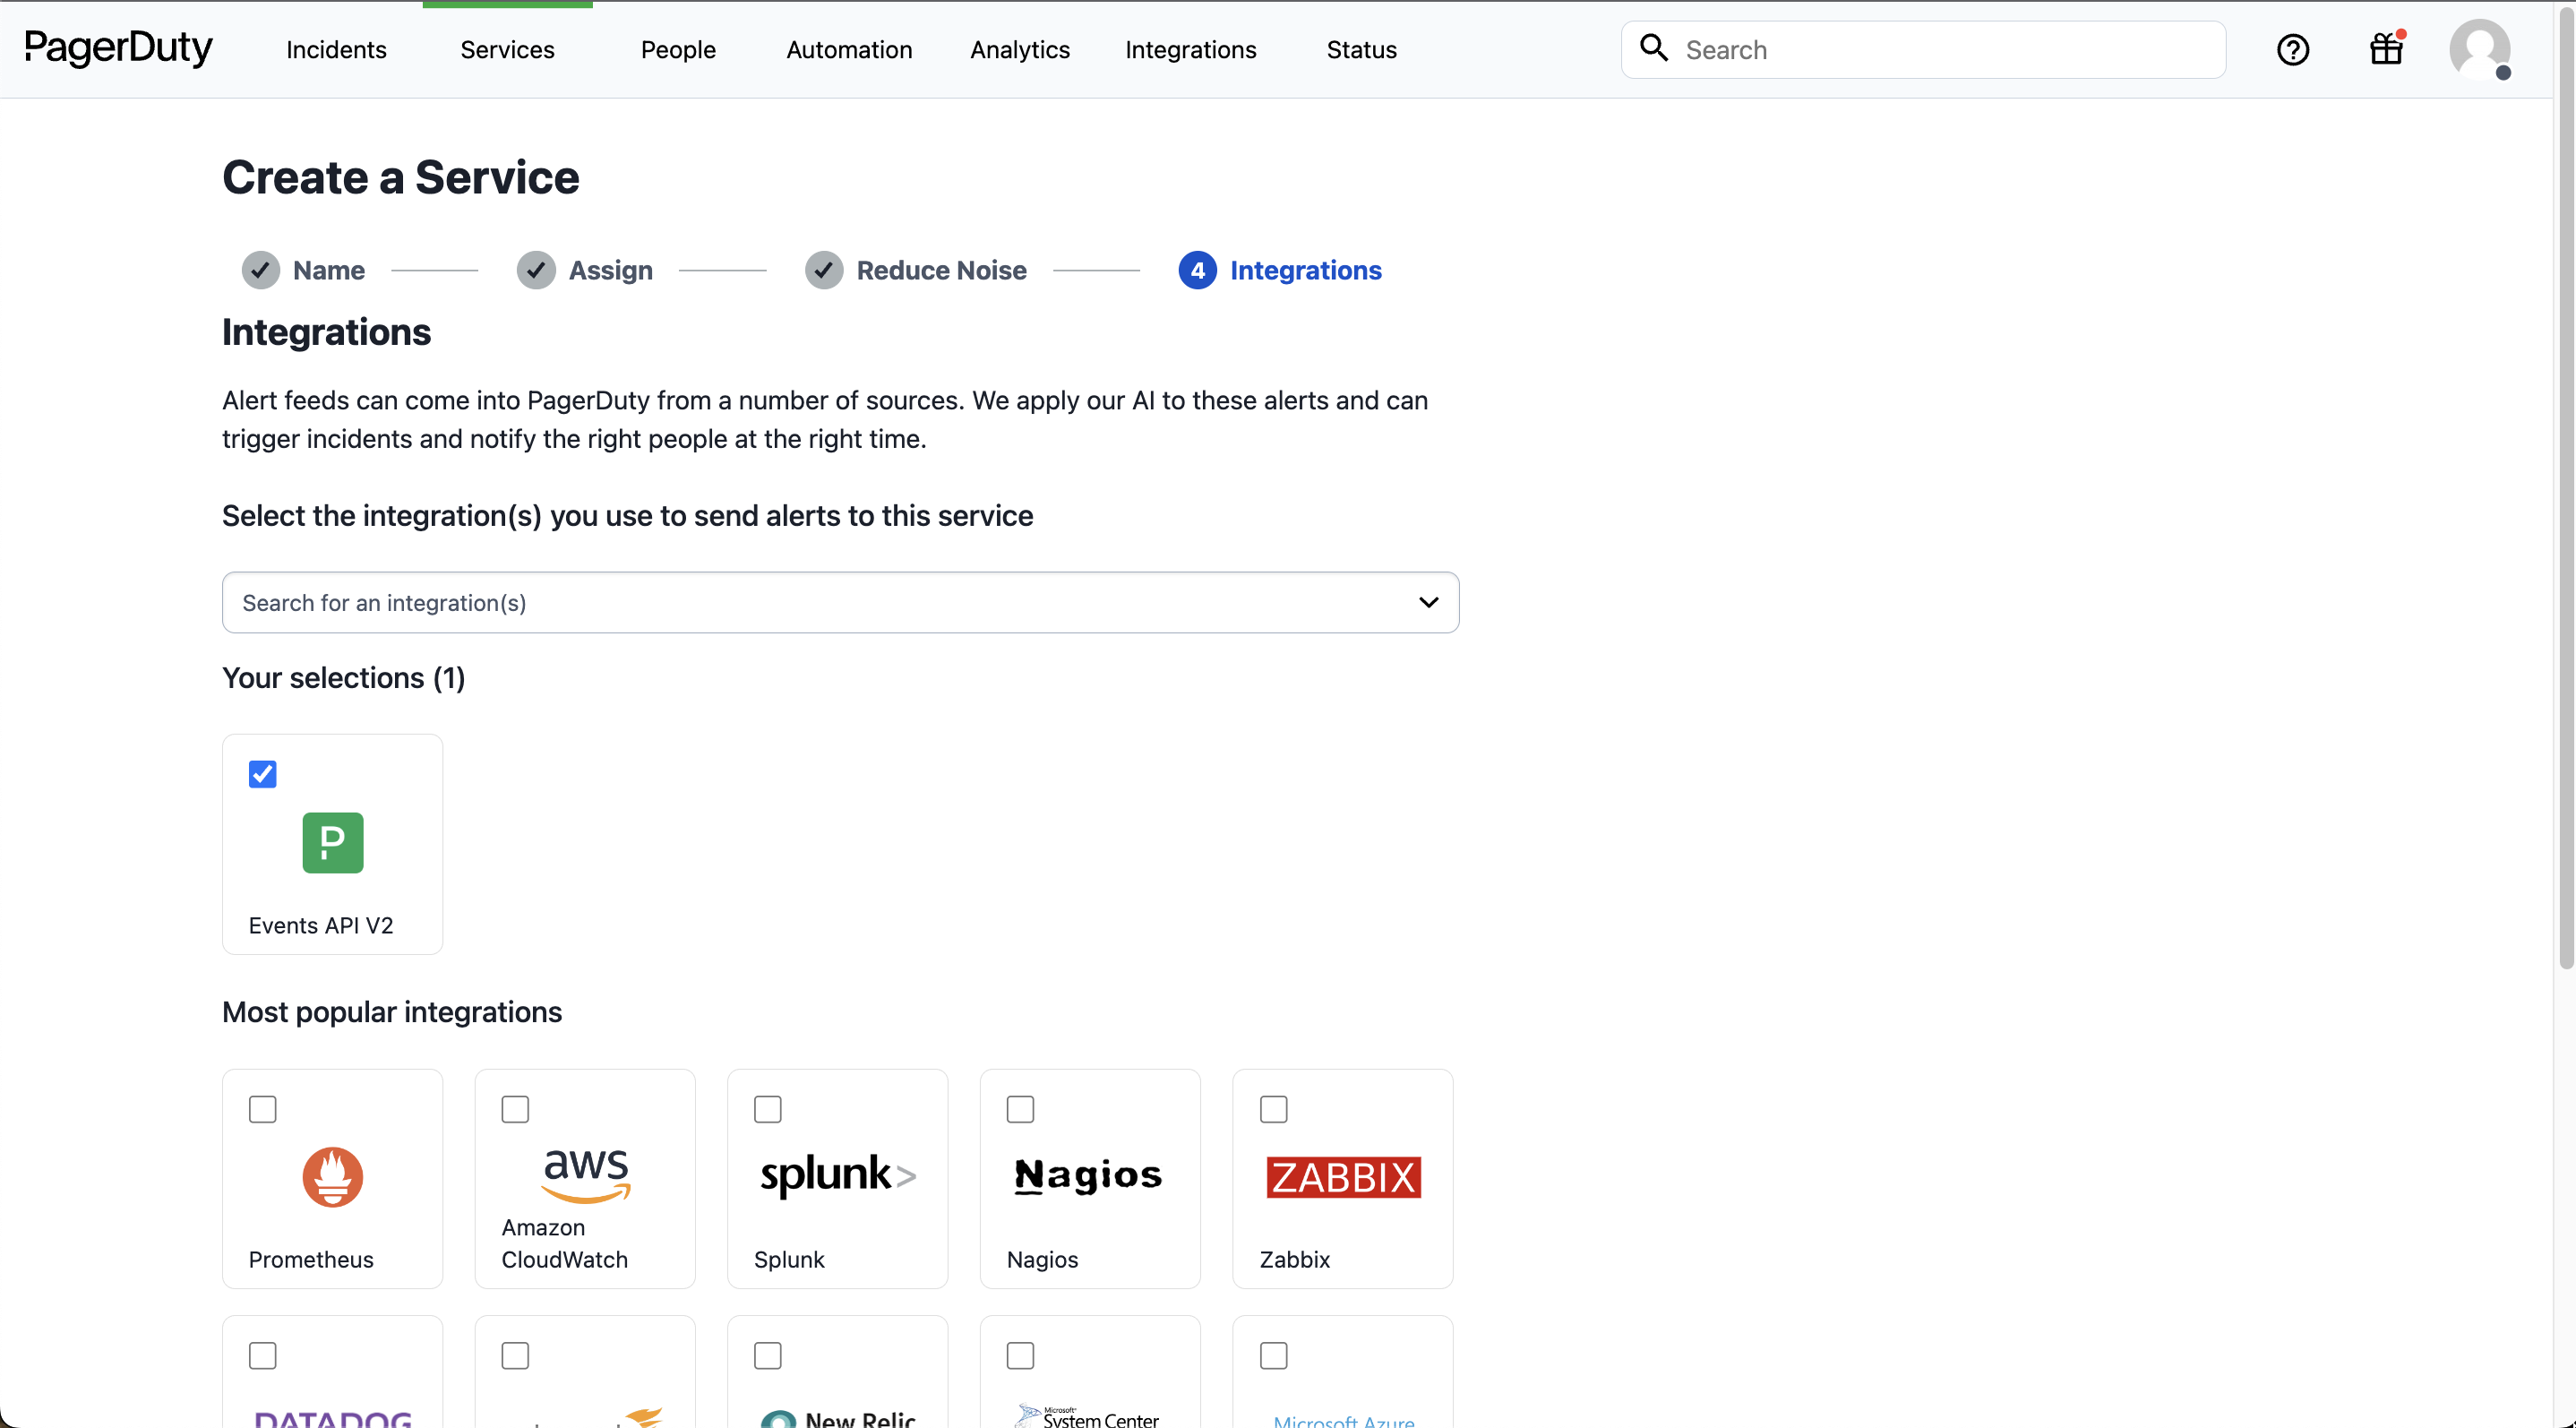
Task: Expand the integration search dropdown arrow
Action: click(1428, 602)
